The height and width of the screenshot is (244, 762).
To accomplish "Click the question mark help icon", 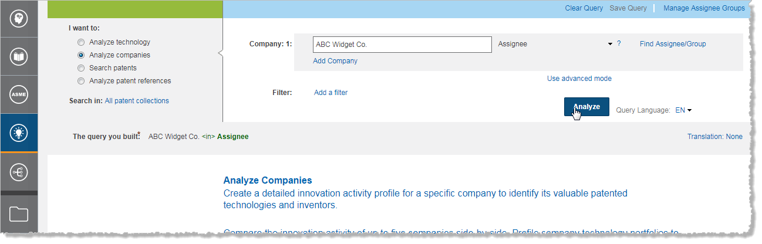I will point(619,44).
